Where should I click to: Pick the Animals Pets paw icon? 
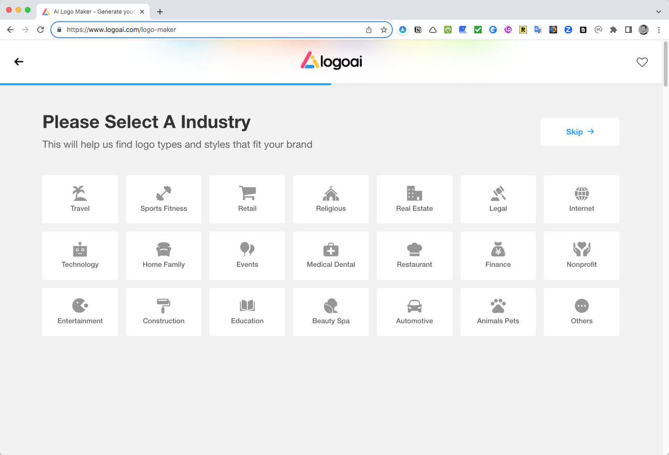(498, 306)
